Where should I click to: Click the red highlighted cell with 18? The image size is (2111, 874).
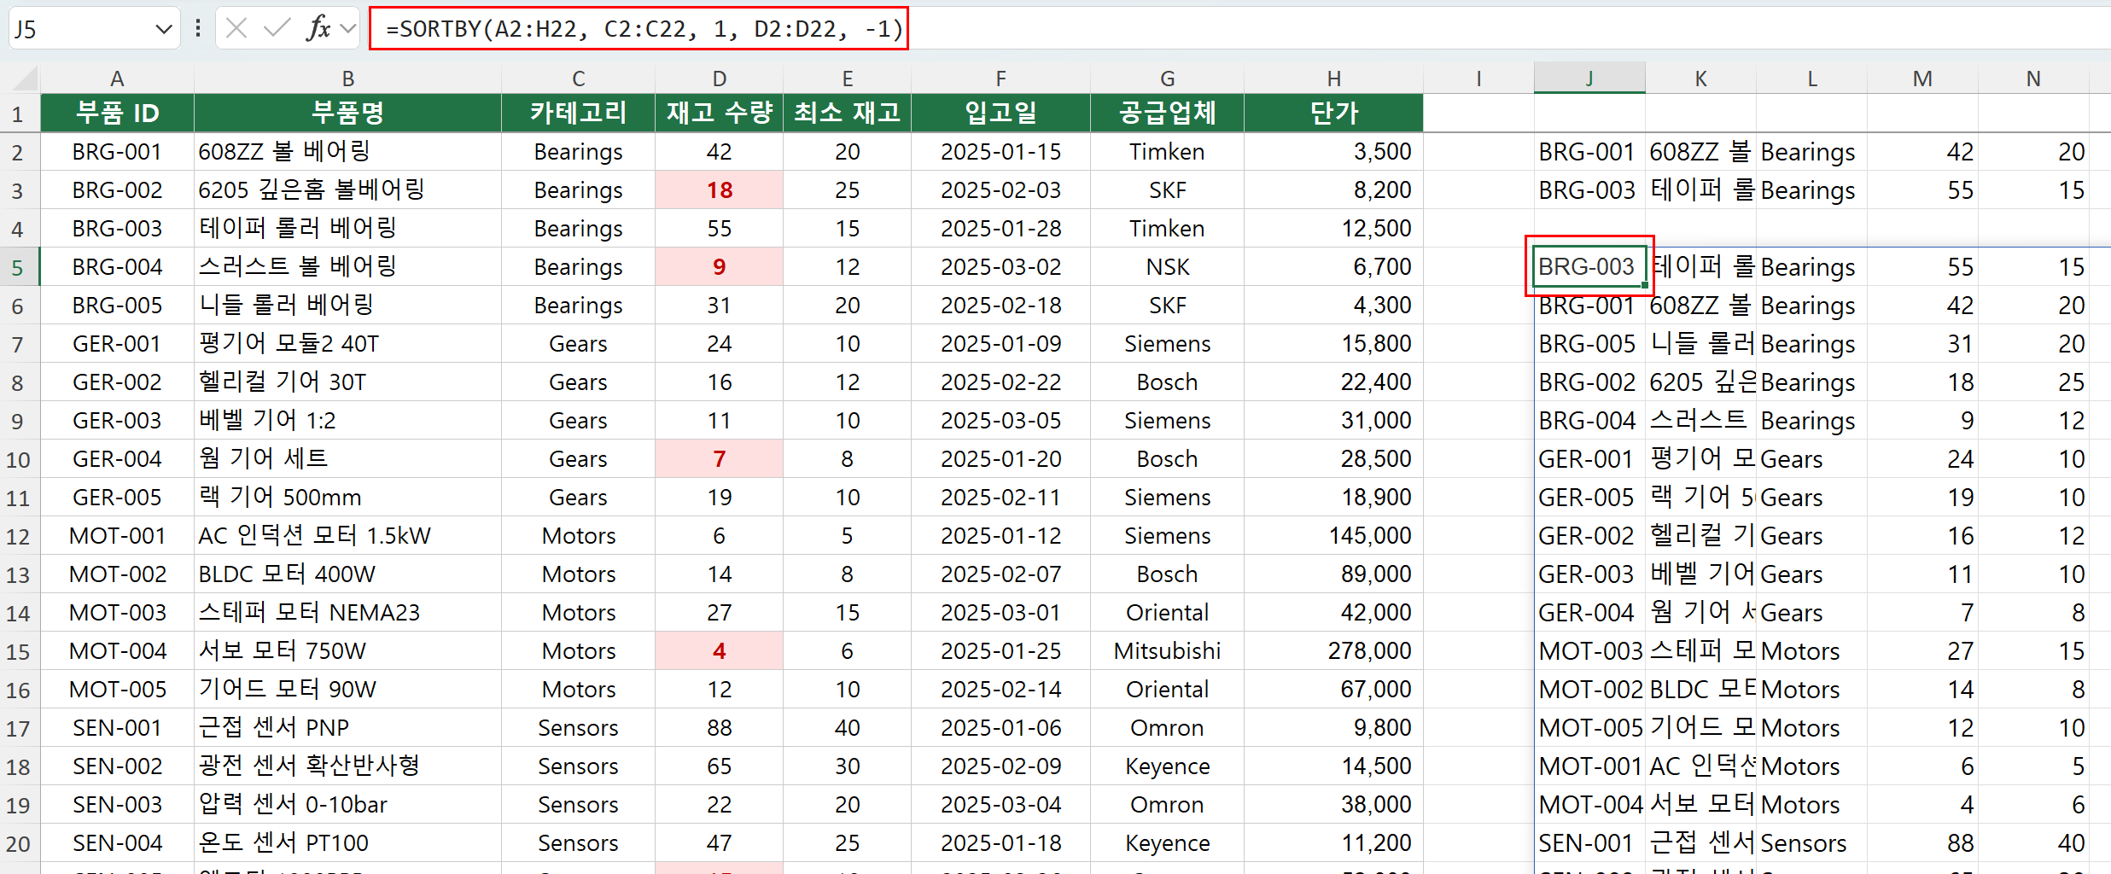click(719, 189)
